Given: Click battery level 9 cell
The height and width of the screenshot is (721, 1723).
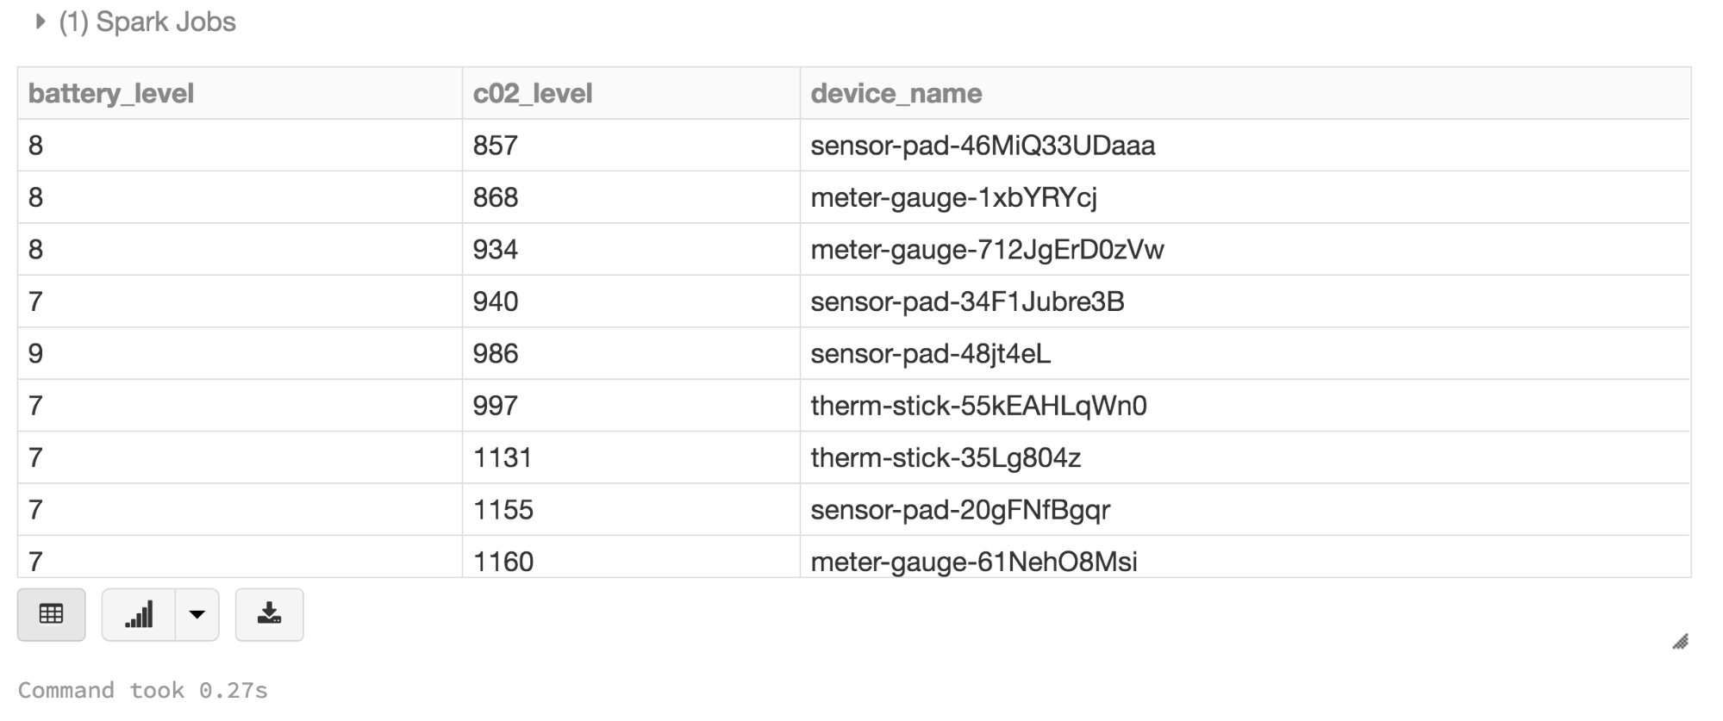Looking at the screenshot, I should click(35, 354).
